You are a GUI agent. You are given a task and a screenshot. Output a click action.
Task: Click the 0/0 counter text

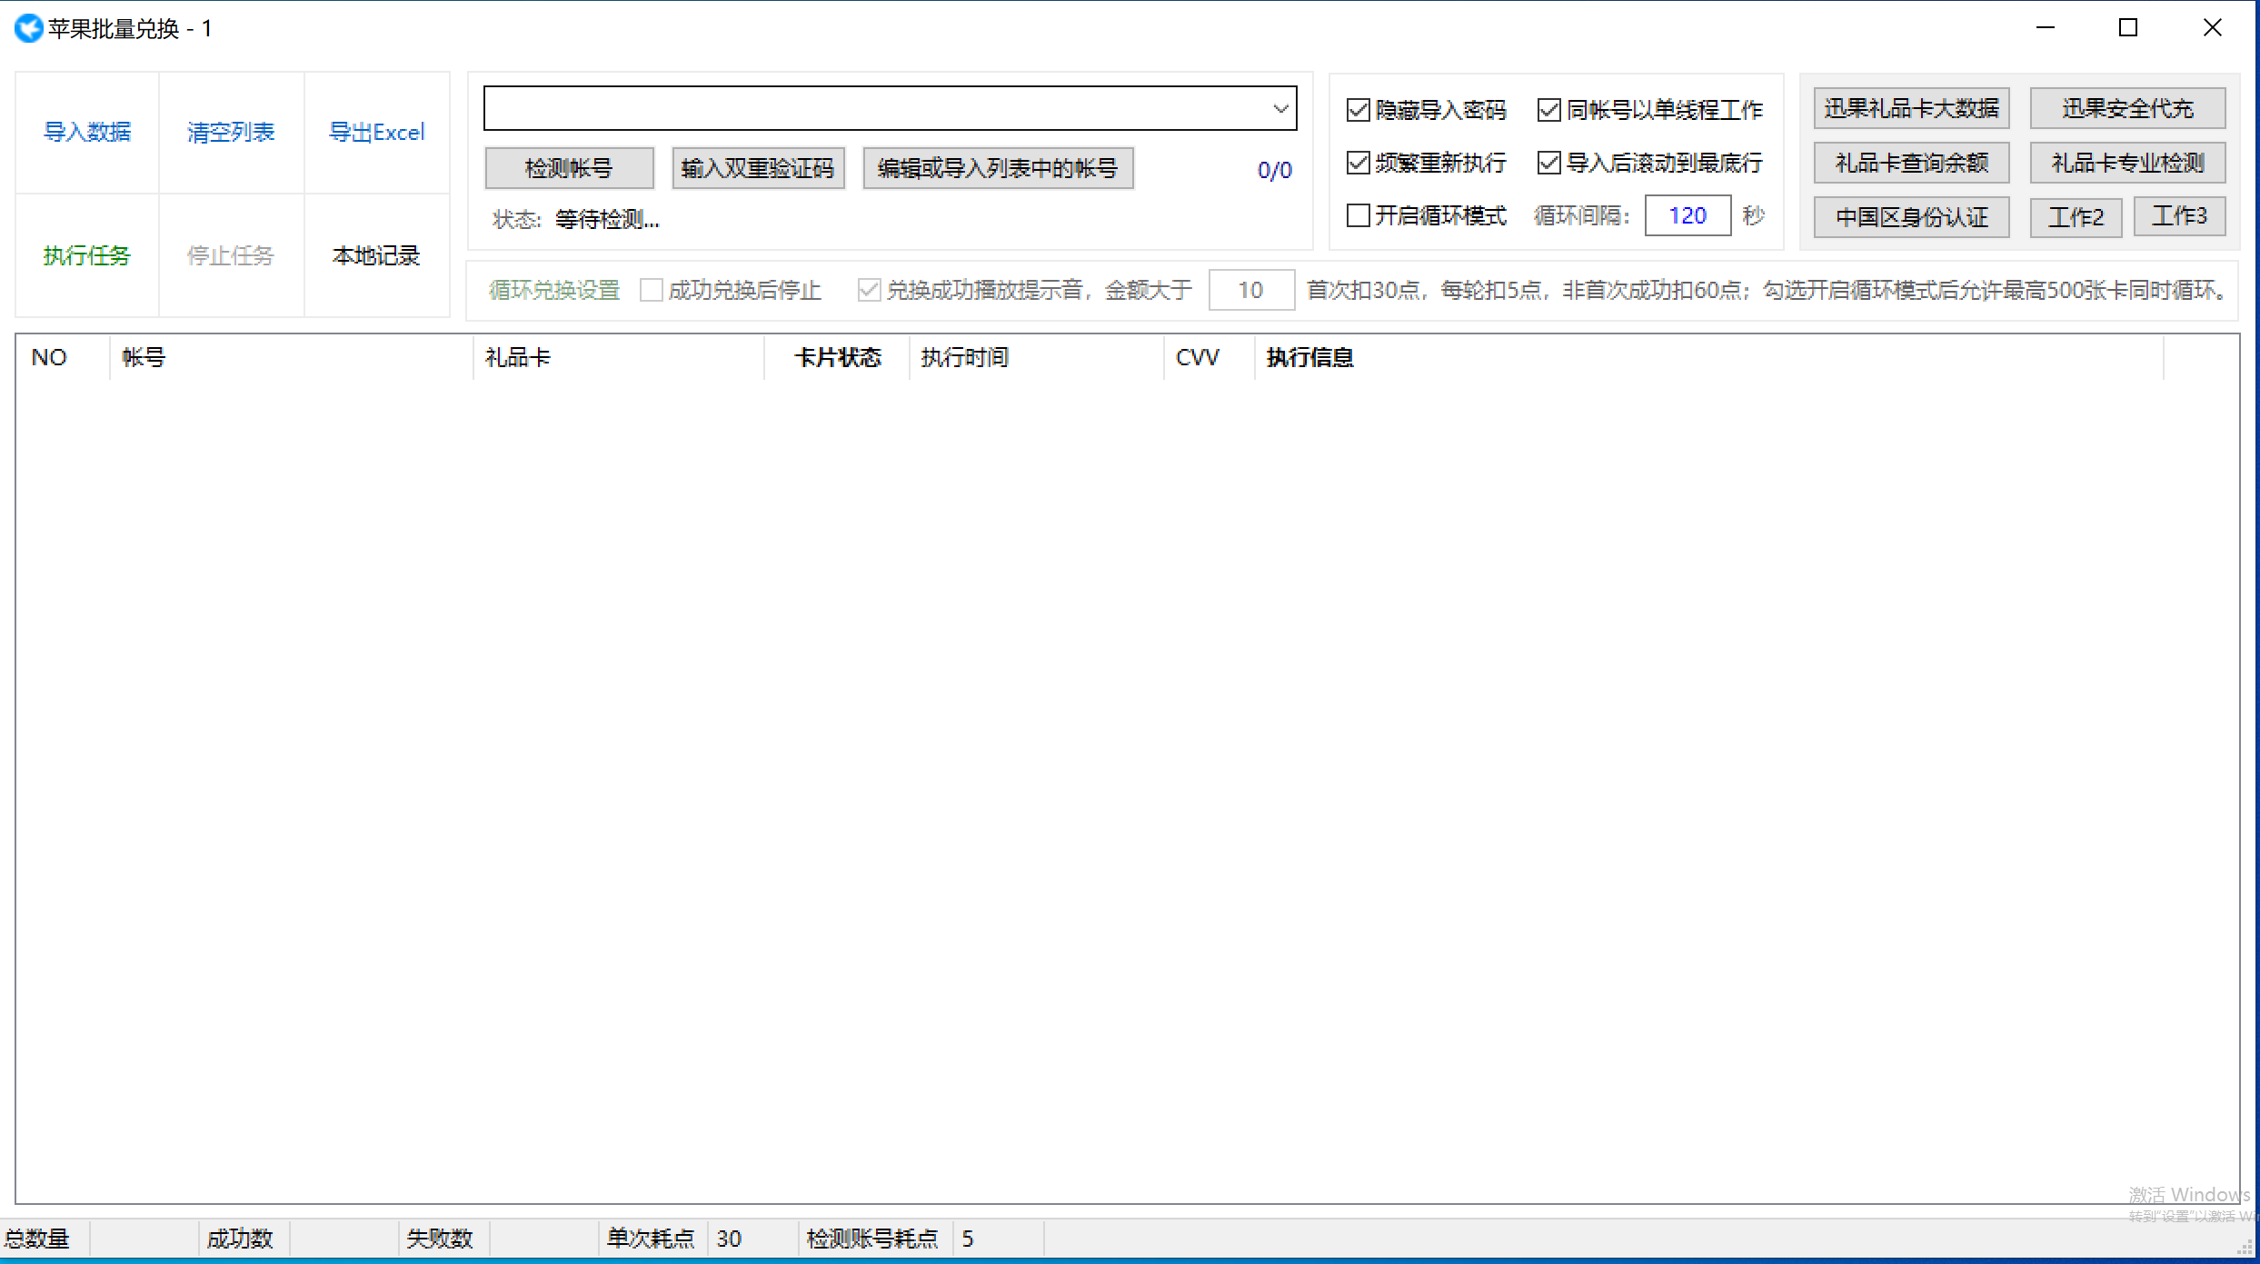1274,170
